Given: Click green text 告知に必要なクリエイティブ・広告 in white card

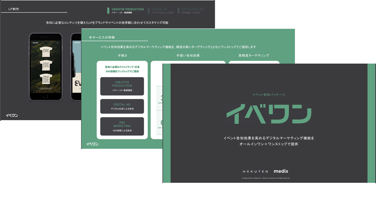Looking at the screenshot, I should (x=122, y=67).
